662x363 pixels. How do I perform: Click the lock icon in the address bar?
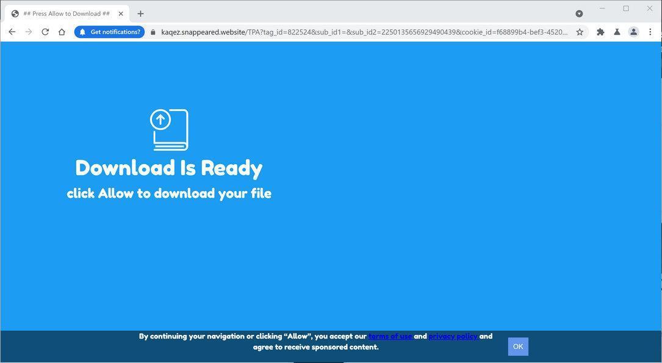(153, 32)
